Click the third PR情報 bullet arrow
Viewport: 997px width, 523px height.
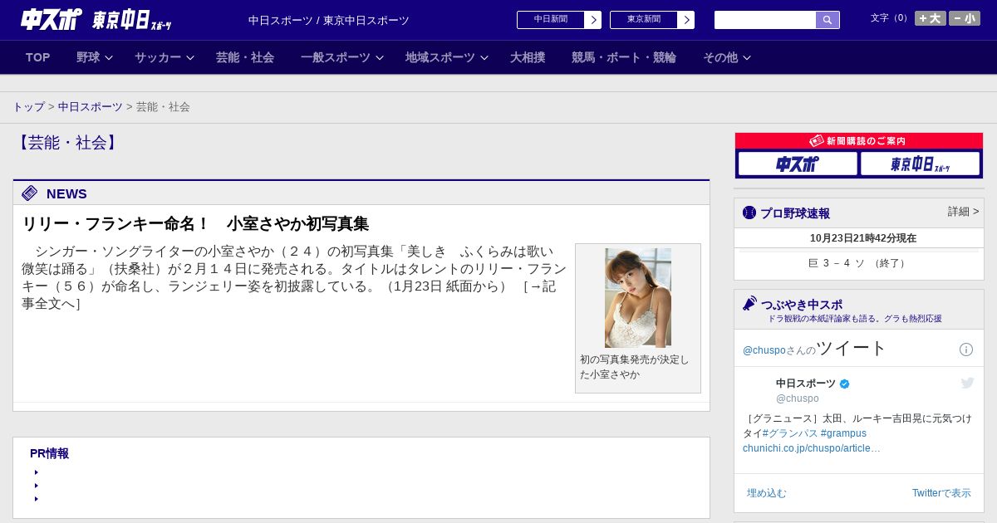37,499
